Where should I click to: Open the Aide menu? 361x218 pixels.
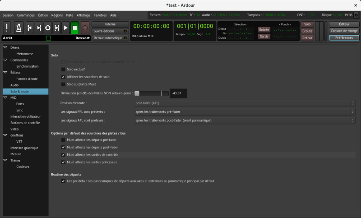point(113,15)
